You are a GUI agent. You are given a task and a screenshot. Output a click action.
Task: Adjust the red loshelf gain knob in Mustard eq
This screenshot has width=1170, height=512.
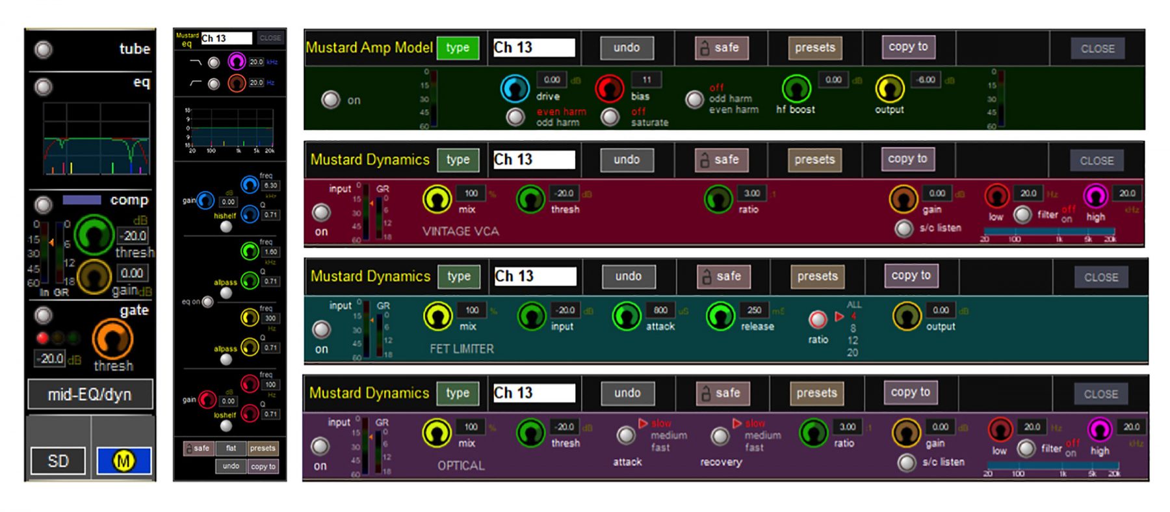click(207, 399)
